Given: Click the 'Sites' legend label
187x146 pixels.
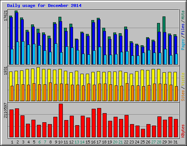Looking at the screenshot, I should click(183, 96).
